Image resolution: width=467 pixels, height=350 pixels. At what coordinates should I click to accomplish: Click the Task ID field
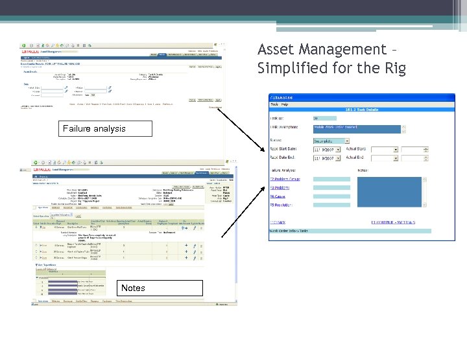325,118
